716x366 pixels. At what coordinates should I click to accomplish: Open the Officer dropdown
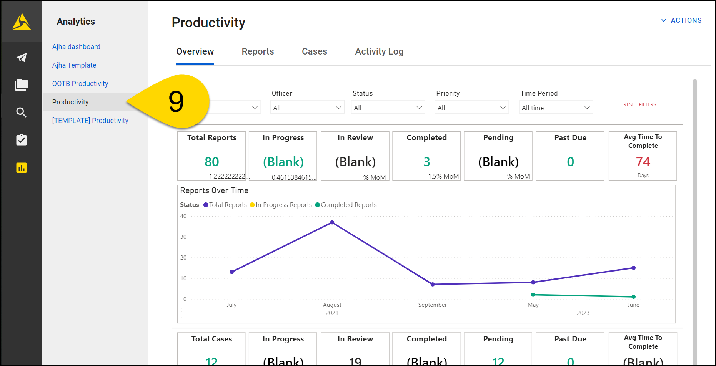(307, 107)
